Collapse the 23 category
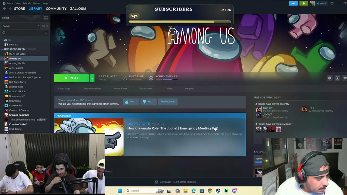The width and height of the screenshot is (347, 195). tap(3, 40)
